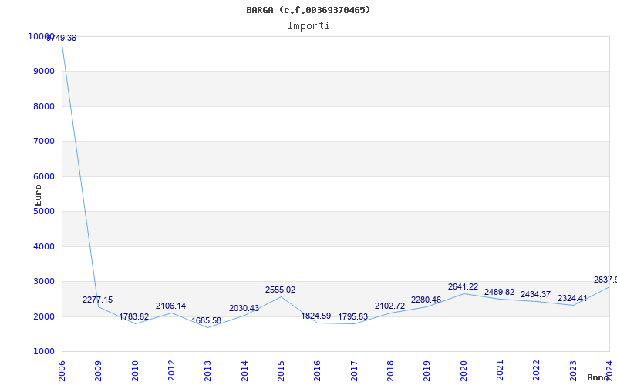Click the data label "1795.83"
The width and height of the screenshot is (617, 385).
pyautogui.click(x=353, y=316)
